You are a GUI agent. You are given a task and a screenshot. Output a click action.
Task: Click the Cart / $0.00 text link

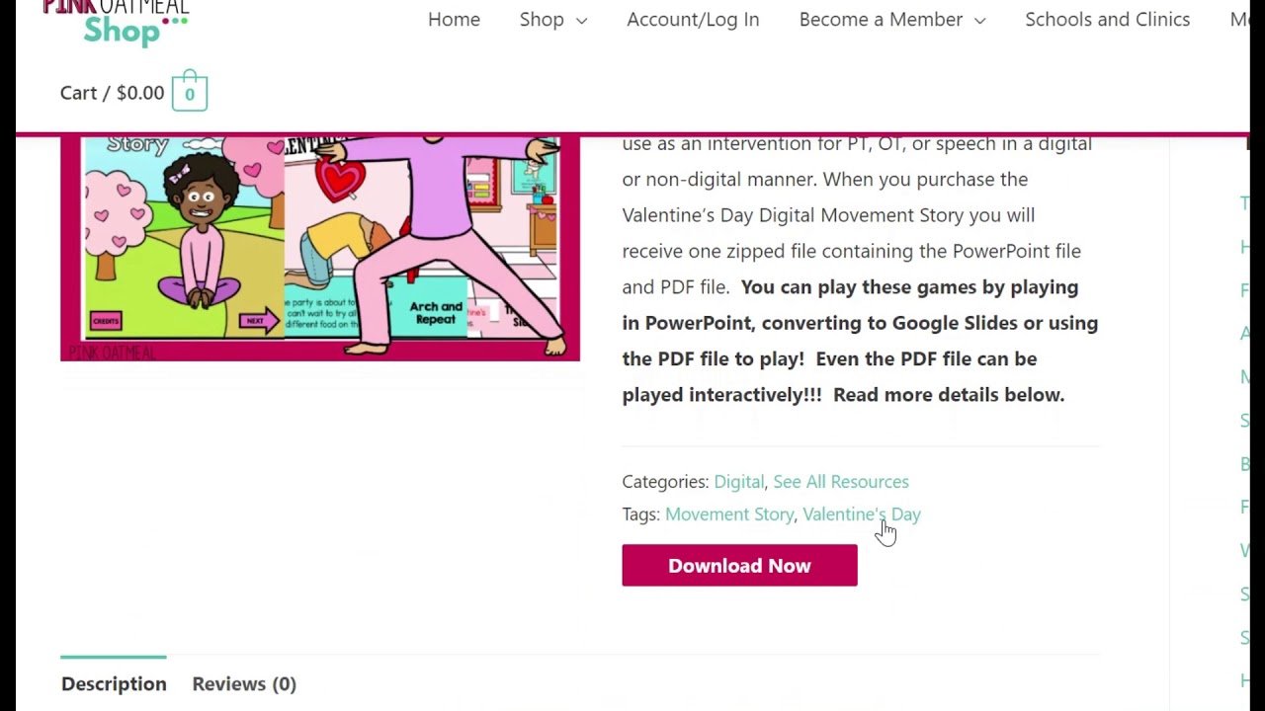[112, 92]
